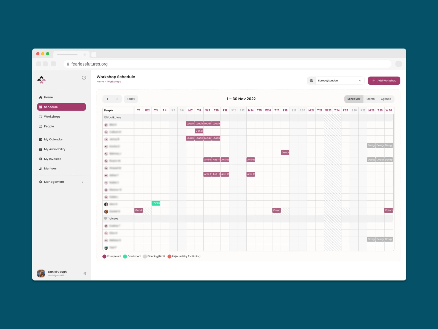Click the People group icon
This screenshot has width=438, height=329.
[41, 126]
